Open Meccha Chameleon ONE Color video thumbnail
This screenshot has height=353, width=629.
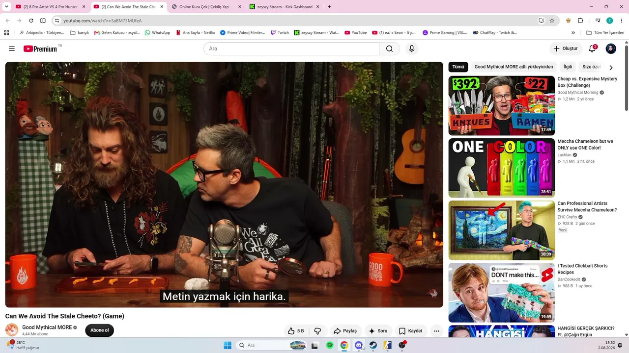click(x=502, y=168)
